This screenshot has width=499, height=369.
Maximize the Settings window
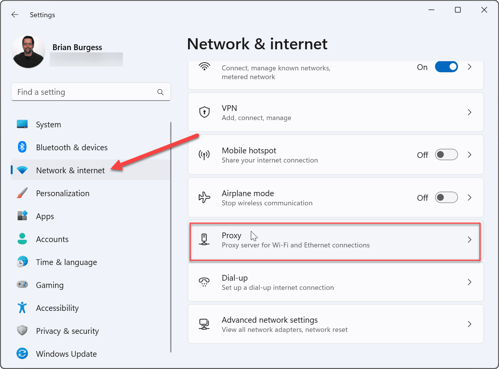[x=458, y=10]
